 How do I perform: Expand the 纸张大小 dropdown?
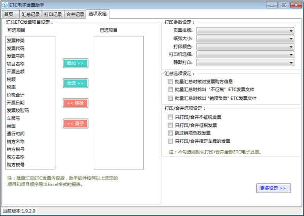(245, 38)
